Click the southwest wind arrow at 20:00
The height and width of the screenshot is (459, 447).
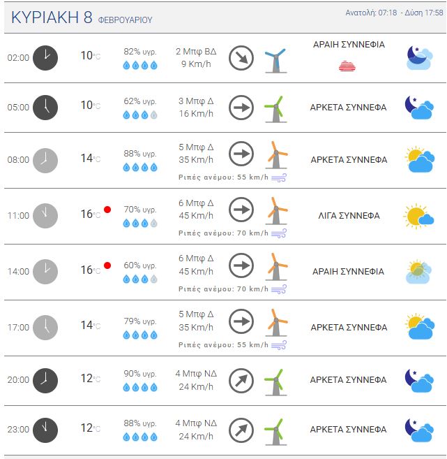click(241, 381)
